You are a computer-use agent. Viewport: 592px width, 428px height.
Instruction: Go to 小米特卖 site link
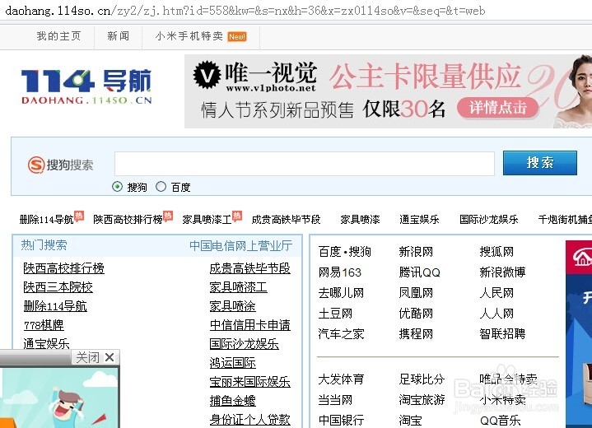[x=502, y=400]
